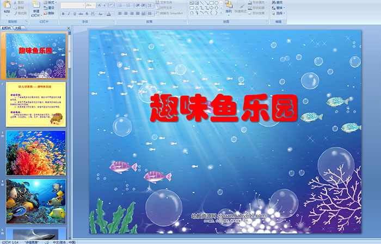Screen dimensions: 381x244
Task: Select slide 4 tropical fish thumbnail
Action: coord(36,202)
